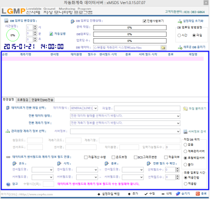This screenshot has height=199, width=210.
Task: Click the 초 second spinner arrows
Action: 35,39
